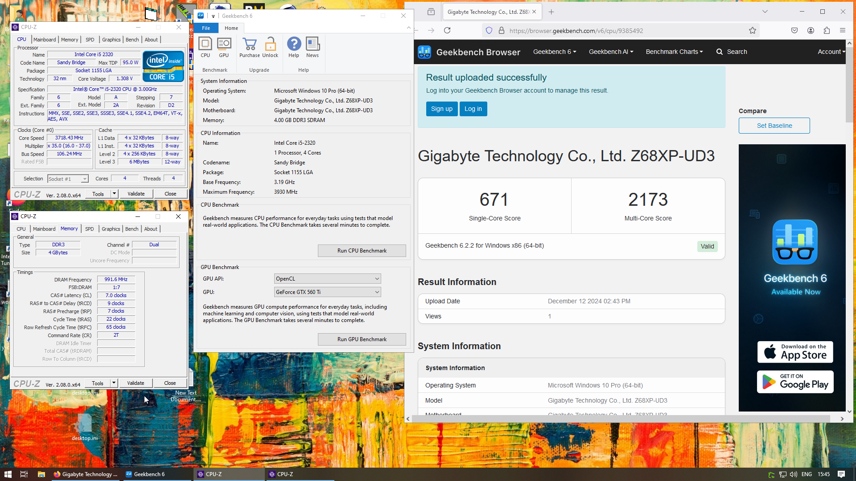Click Download on the App Store badge
The height and width of the screenshot is (481, 856).
coord(795,352)
